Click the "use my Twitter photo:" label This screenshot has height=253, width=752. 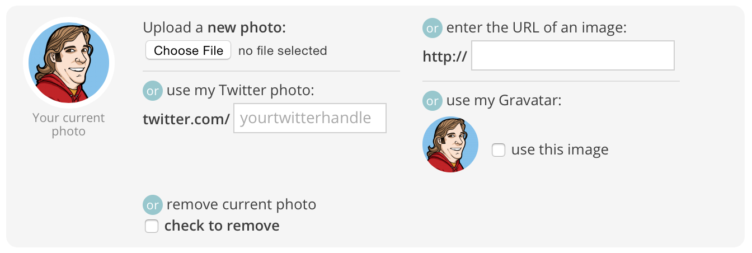(241, 91)
